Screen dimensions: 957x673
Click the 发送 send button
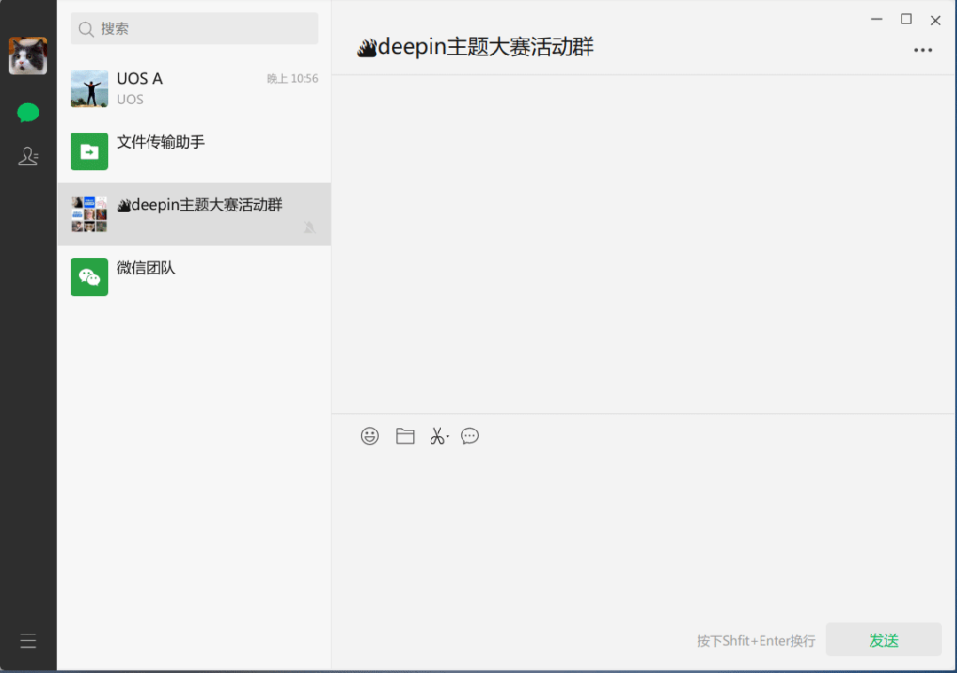click(882, 639)
